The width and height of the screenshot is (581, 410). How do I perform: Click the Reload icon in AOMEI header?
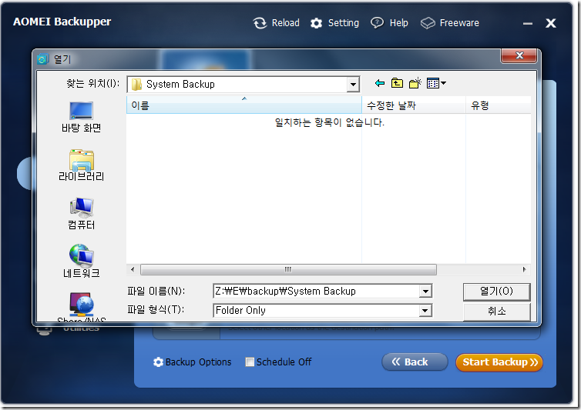click(x=260, y=23)
